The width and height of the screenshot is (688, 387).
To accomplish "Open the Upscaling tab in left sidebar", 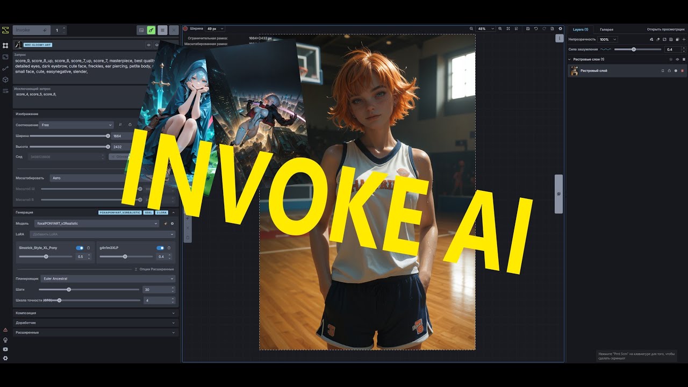I will tap(5, 57).
